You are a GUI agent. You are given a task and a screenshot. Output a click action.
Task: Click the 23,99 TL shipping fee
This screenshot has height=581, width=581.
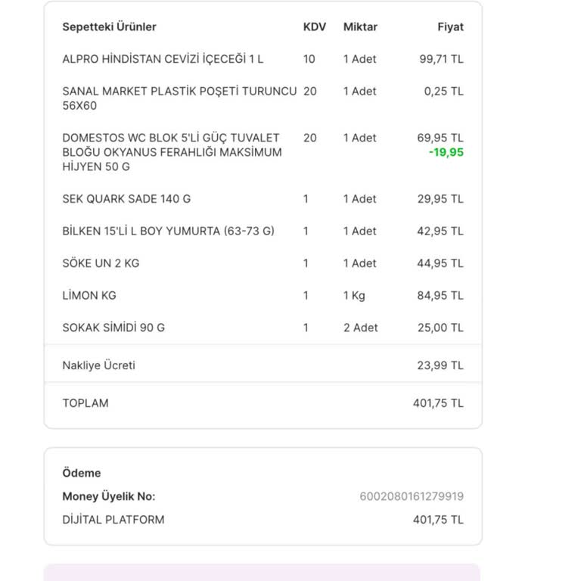click(x=440, y=365)
